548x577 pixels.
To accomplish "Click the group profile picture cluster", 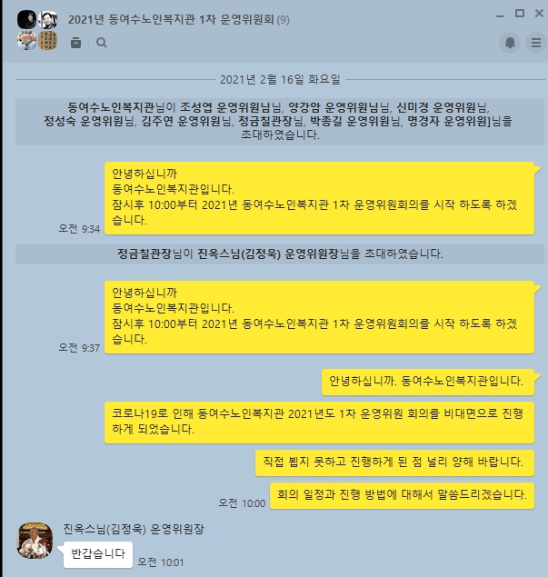I will coord(37,30).
